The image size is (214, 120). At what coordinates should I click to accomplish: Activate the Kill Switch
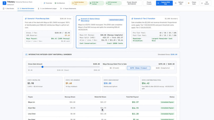[x=206, y=3]
